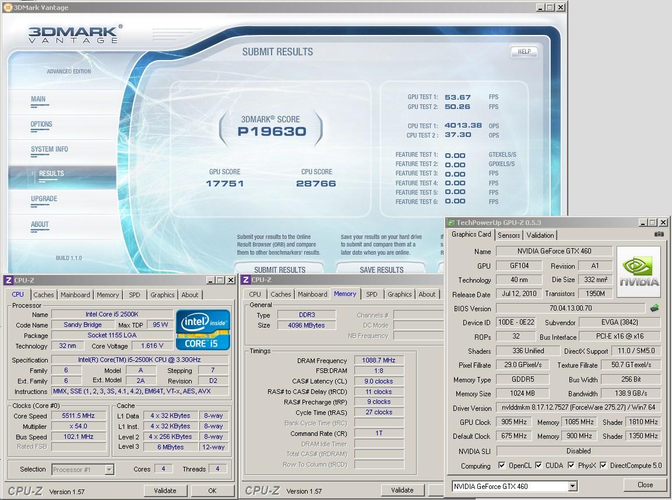Click the Memory Size value 4096 MBytes
Image resolution: width=672 pixels, height=500 pixels.
[x=307, y=325]
